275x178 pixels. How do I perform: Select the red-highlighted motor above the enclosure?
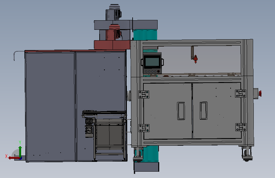point(114,32)
